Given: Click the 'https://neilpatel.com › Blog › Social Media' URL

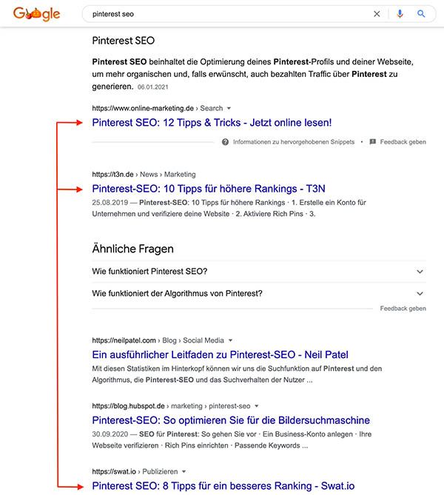Looking at the screenshot, I should (158, 340).
